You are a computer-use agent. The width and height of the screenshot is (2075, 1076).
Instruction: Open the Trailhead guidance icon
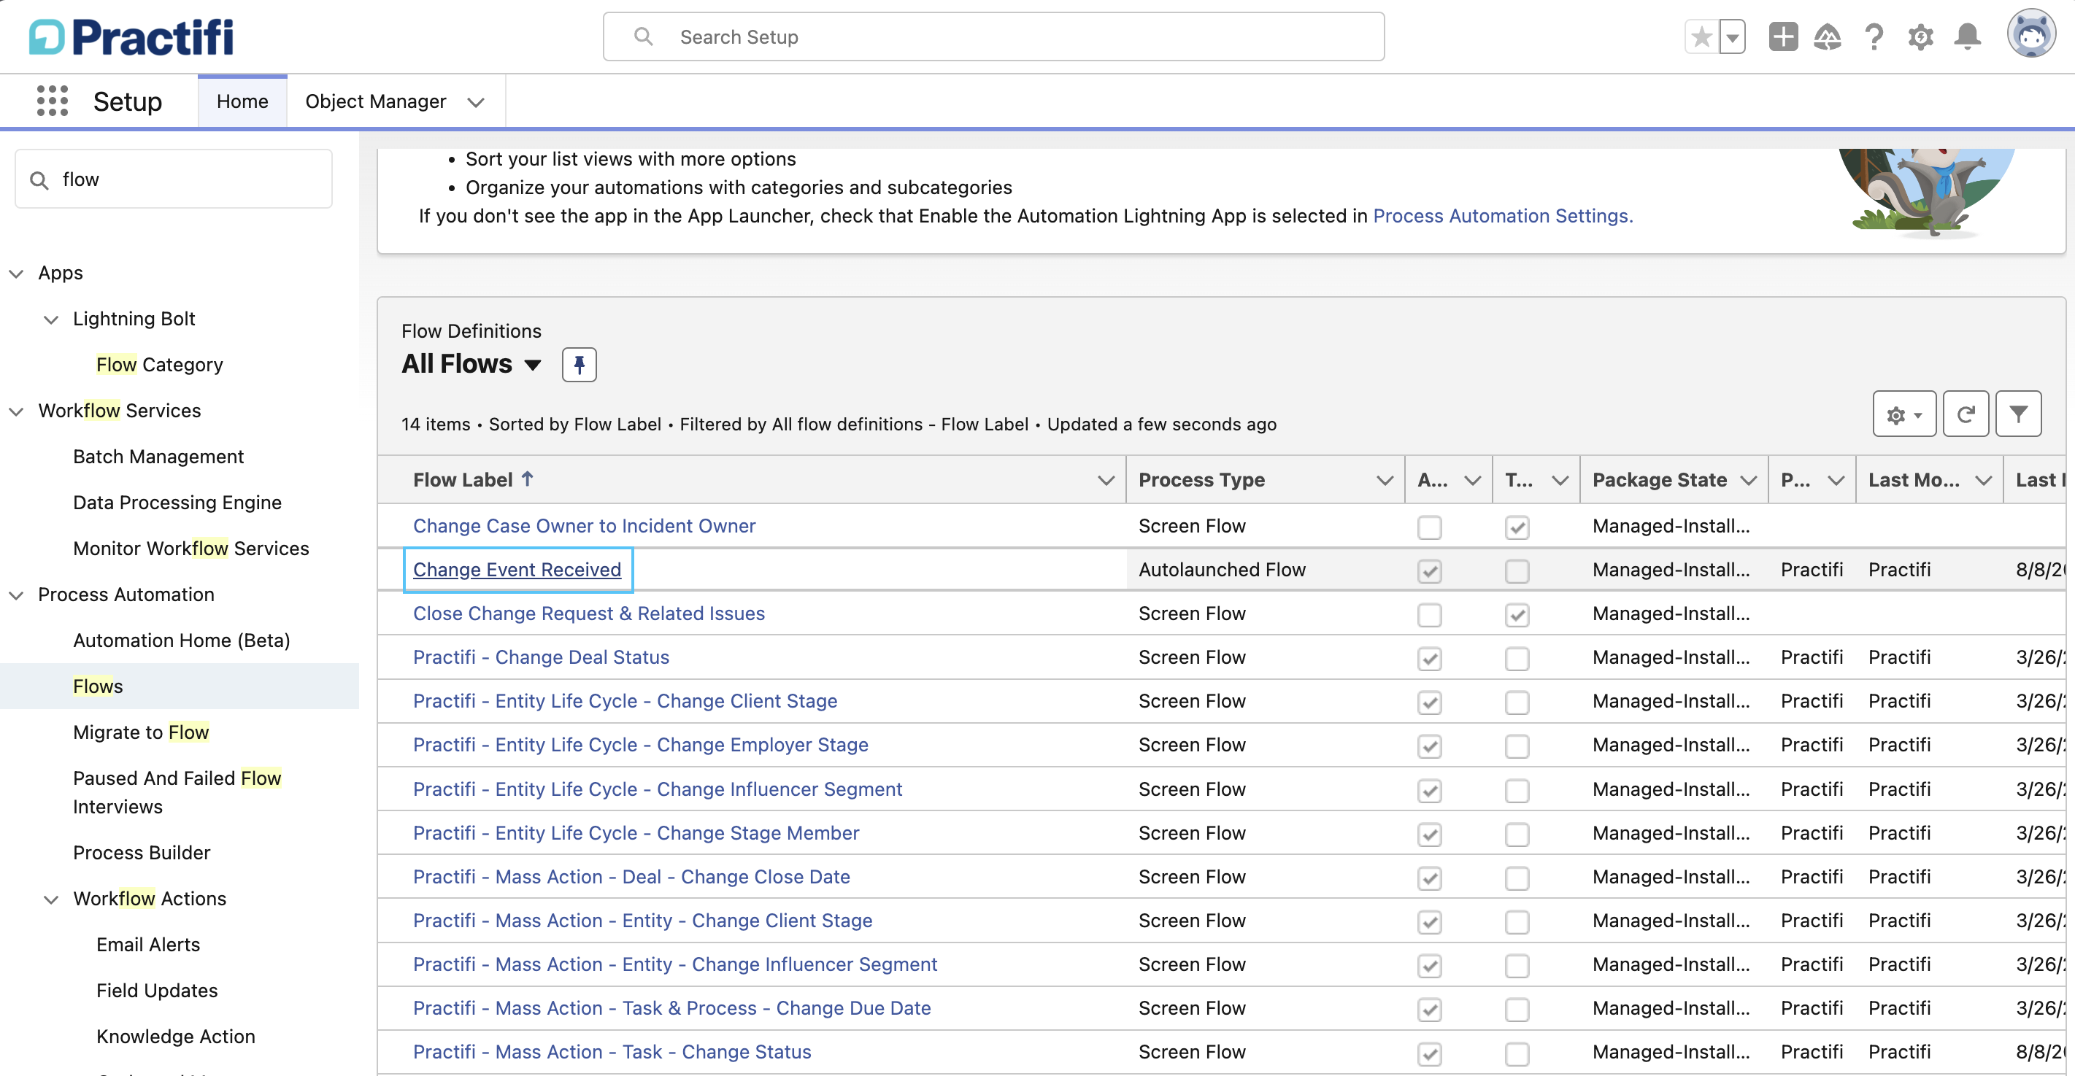tap(1827, 37)
